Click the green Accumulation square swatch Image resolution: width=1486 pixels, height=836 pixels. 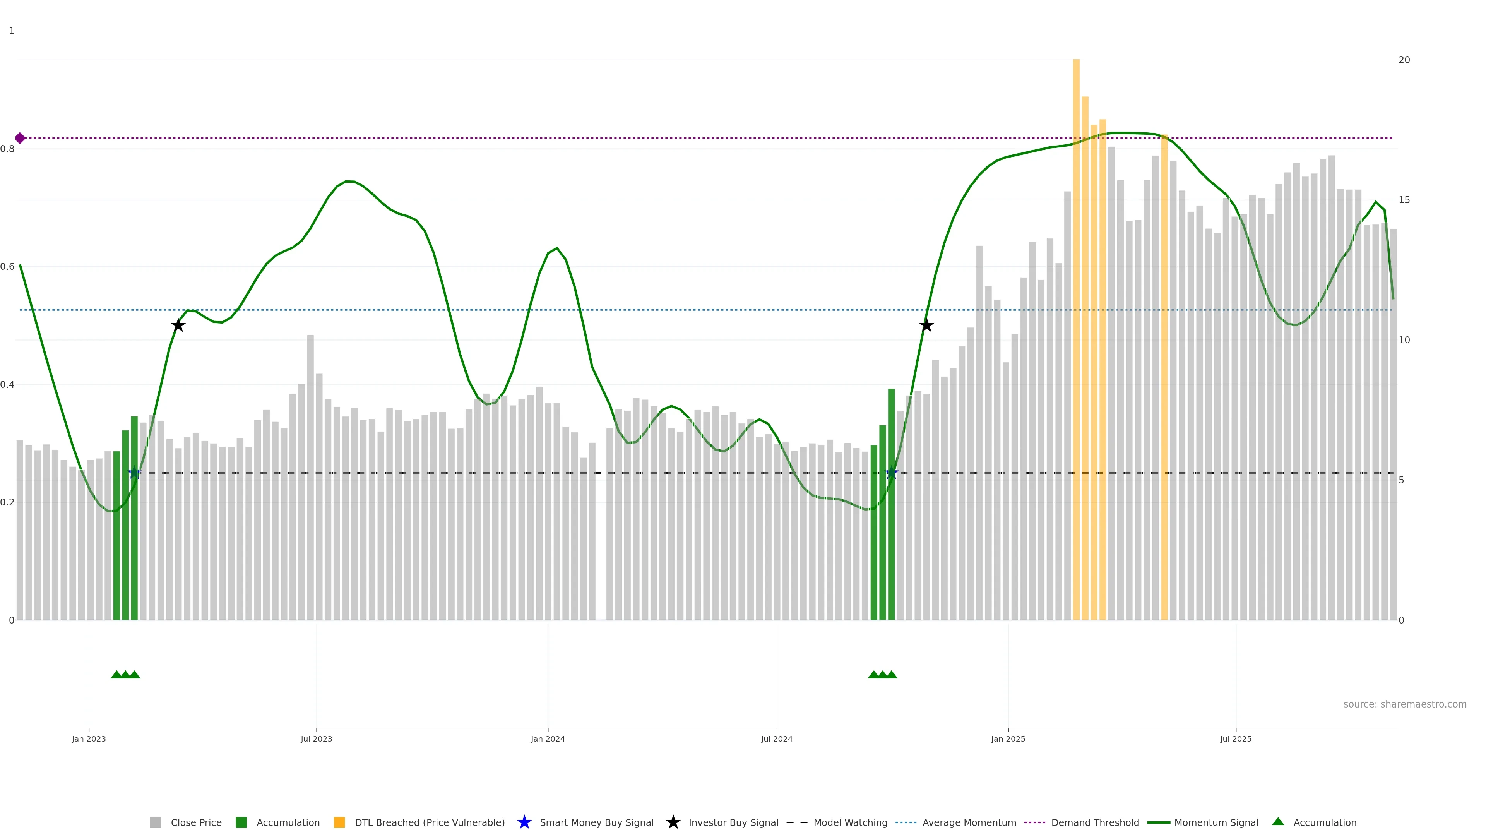click(241, 822)
